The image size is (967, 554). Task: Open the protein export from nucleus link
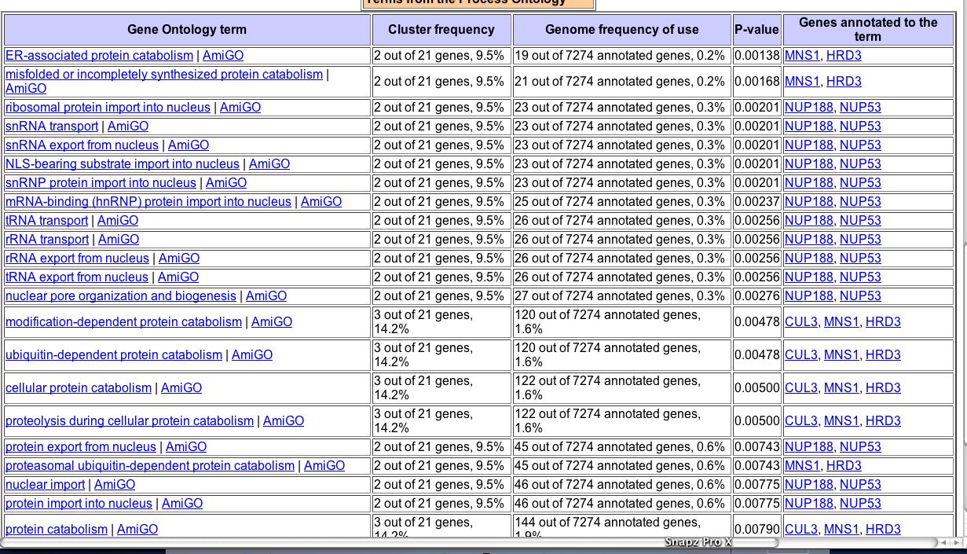pos(81,447)
